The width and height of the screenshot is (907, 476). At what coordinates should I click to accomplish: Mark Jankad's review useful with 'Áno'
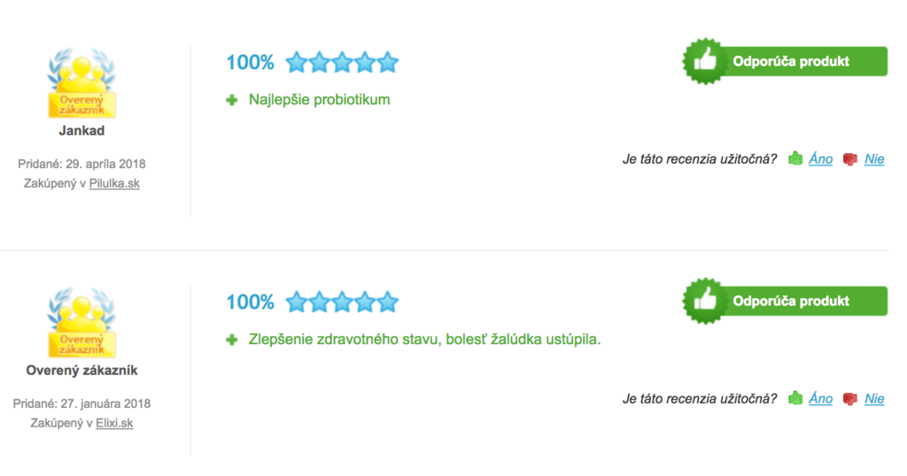pos(820,159)
